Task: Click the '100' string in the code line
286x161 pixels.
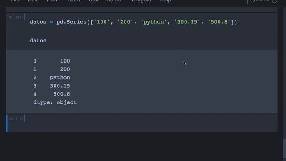Action: click(102, 22)
